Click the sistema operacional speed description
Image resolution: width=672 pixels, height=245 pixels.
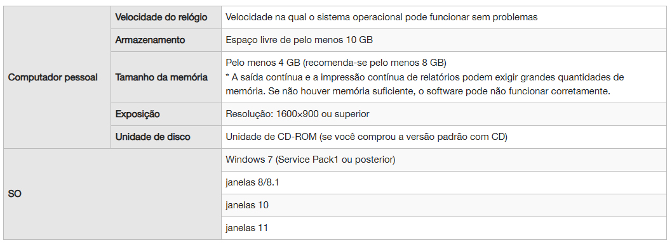coord(382,18)
